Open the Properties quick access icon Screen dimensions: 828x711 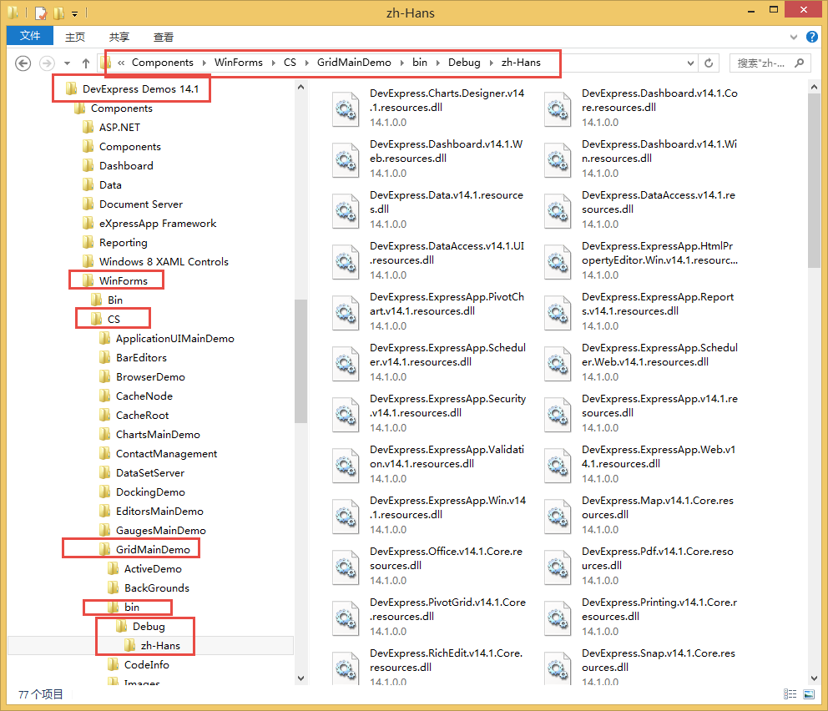41,13
